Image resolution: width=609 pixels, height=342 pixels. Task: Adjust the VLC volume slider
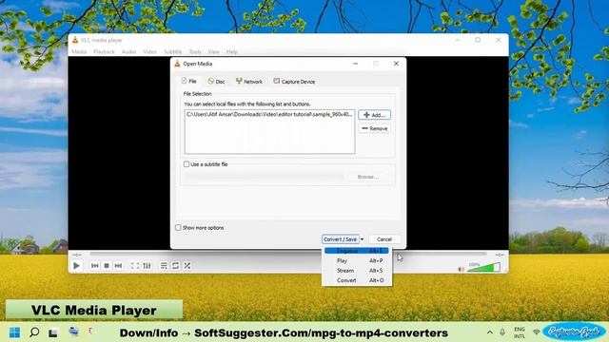pyautogui.click(x=483, y=268)
